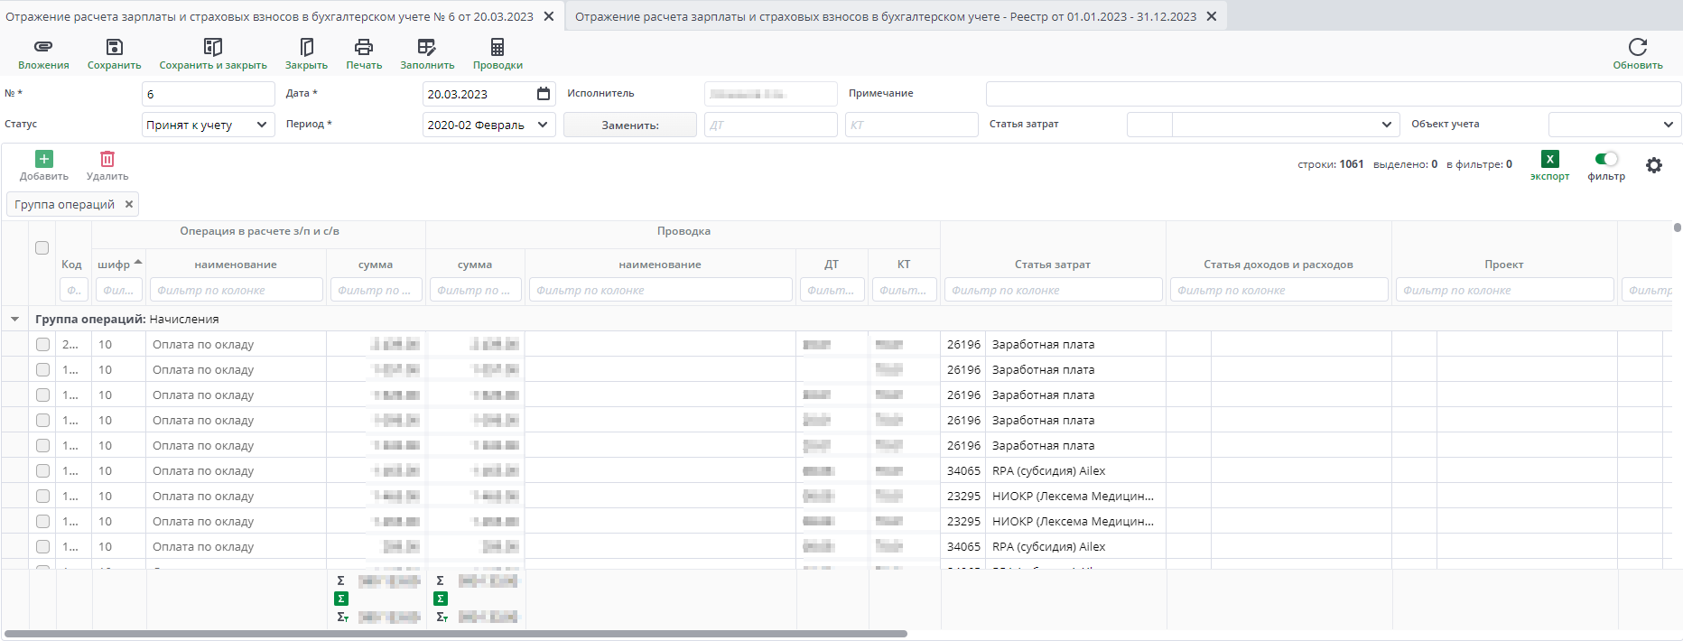Switch to the Реестр от 01.01.2023 tab
Viewport: 1683px width, 641px height.
[x=885, y=16]
